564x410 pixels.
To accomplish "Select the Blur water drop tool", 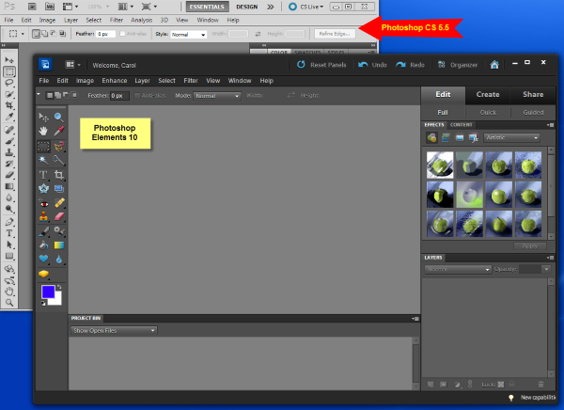I will pos(59,260).
